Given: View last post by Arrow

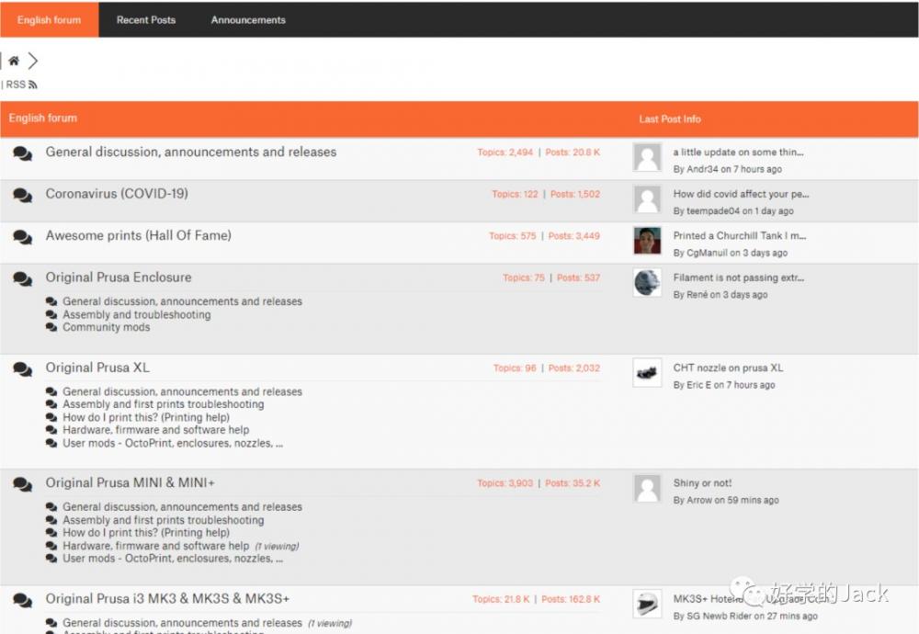Looking at the screenshot, I should [726, 501].
